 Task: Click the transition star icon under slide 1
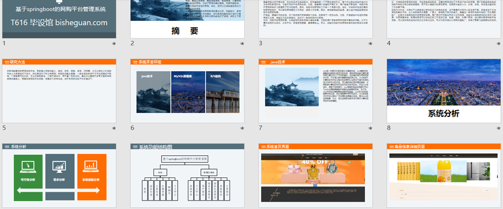click(114, 43)
